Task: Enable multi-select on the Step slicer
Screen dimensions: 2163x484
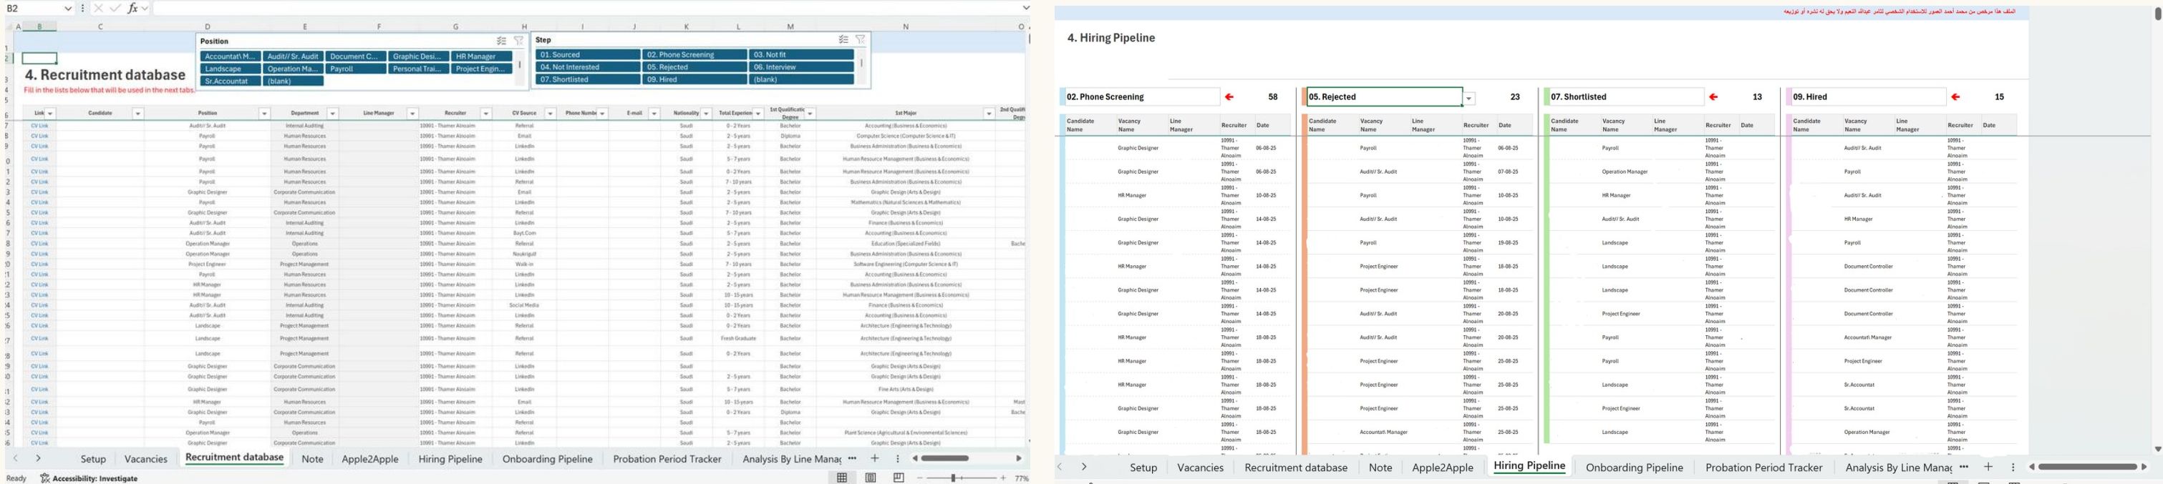Action: pyautogui.click(x=843, y=39)
